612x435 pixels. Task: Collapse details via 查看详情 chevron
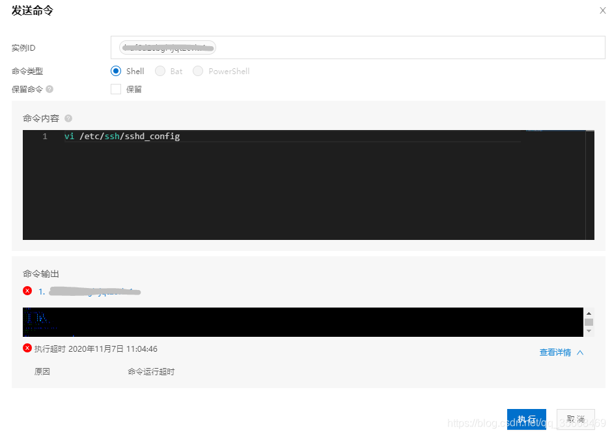[x=580, y=352]
